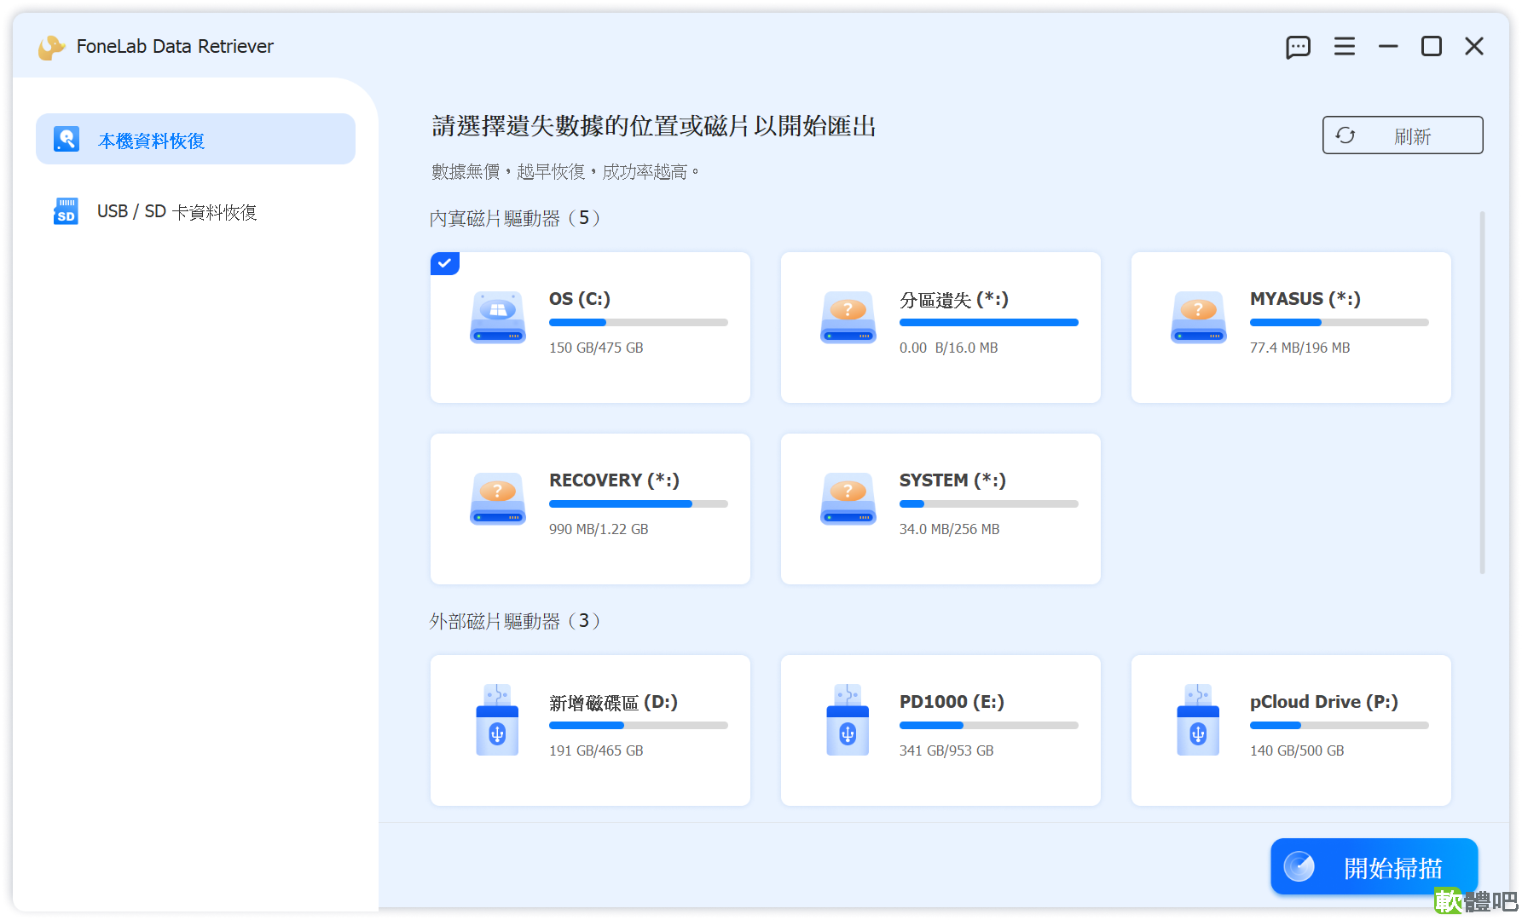The width and height of the screenshot is (1522, 920).
Task: Uncheck the OS (C:) drive checkbox
Action: 445,263
